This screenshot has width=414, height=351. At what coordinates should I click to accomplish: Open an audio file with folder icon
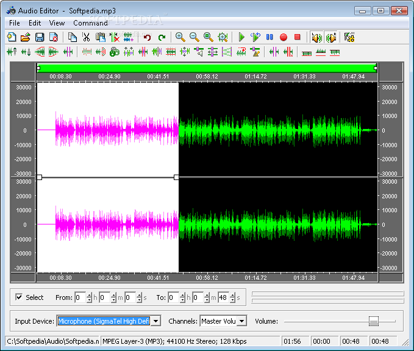click(x=26, y=37)
